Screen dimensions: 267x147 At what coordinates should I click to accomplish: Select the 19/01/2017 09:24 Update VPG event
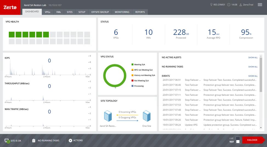[x=209, y=125]
